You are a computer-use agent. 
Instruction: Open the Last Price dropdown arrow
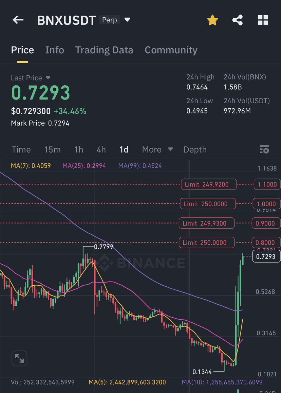click(48, 78)
